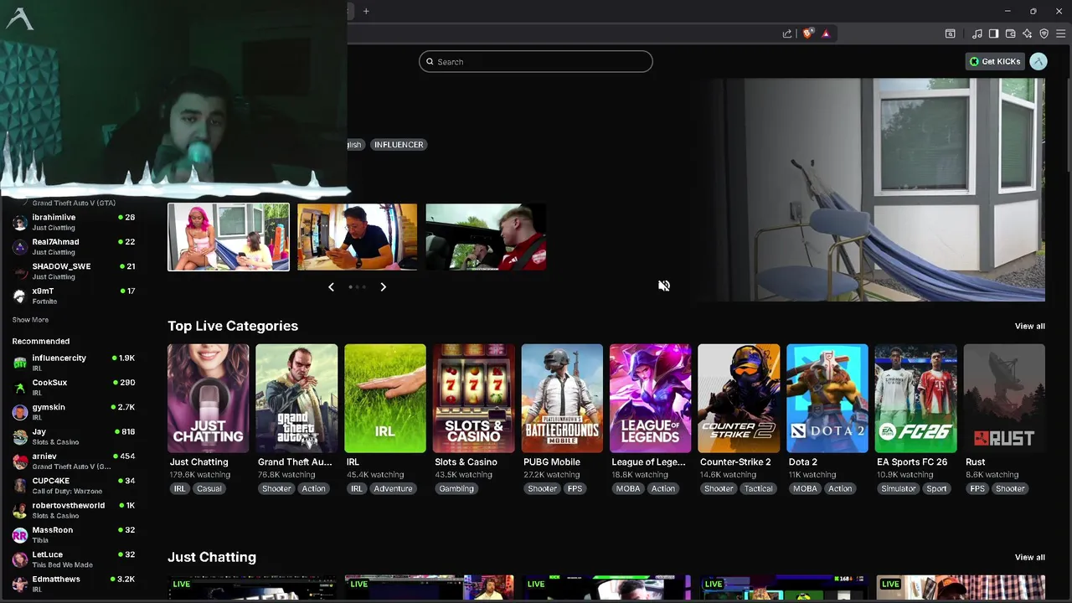Open x9mT channel avatar
Screen dimensions: 1072x603
click(x=20, y=296)
